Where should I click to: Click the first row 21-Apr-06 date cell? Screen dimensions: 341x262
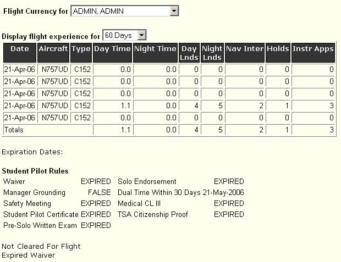(x=20, y=69)
